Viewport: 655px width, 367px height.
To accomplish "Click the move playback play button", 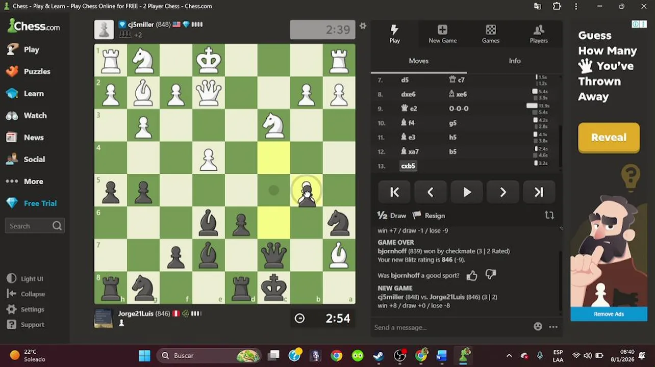I will point(467,192).
